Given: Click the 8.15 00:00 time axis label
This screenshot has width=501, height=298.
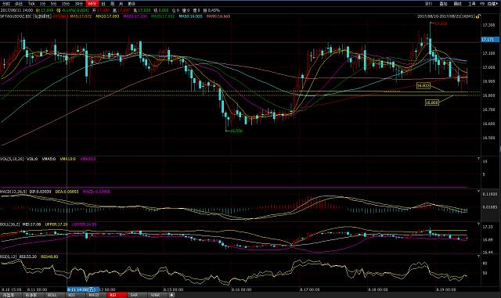Looking at the screenshot, I should point(173,289).
